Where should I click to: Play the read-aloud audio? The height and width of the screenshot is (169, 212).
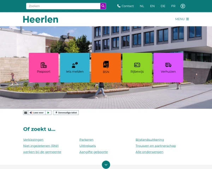click(48, 113)
